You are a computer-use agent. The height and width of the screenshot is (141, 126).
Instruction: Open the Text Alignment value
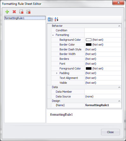pyautogui.click(x=103, y=78)
